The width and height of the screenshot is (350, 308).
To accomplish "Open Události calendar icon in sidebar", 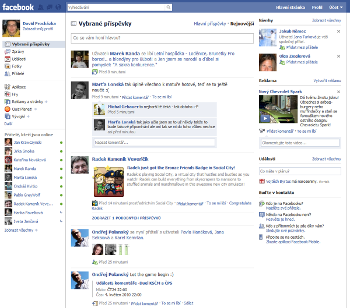I will pyautogui.click(x=8, y=59).
